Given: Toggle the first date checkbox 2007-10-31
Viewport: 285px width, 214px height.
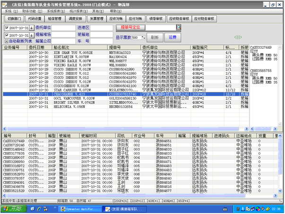Looking at the screenshot, I should pos(7,28).
